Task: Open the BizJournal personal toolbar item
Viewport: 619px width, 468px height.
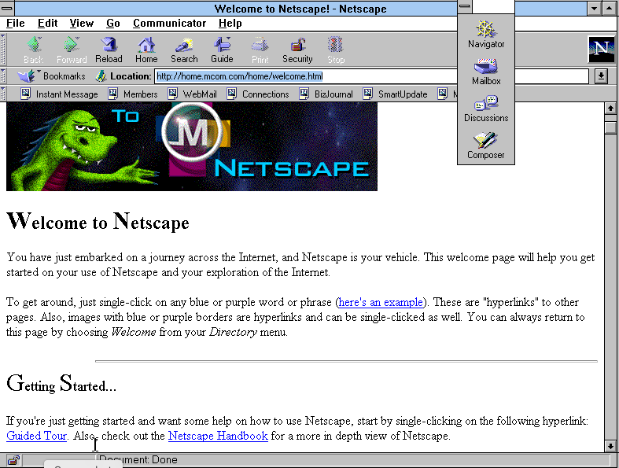Action: [326, 94]
